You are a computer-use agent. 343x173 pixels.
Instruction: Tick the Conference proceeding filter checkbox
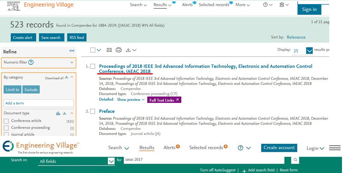[6, 128]
